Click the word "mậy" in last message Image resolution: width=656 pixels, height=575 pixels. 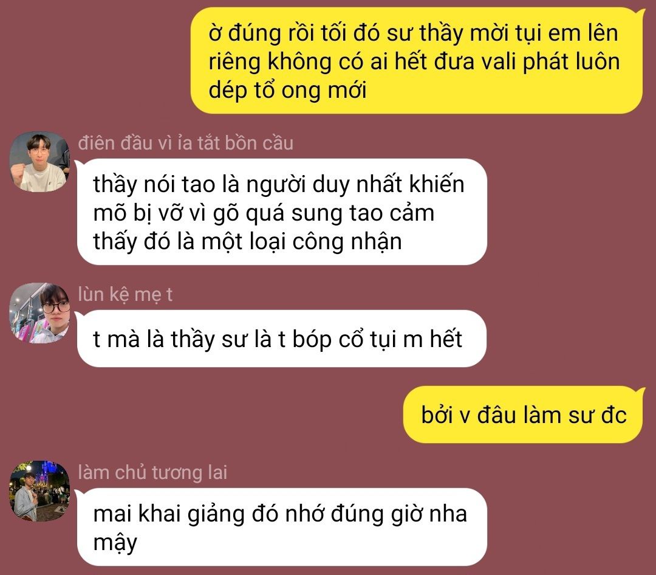[115, 543]
